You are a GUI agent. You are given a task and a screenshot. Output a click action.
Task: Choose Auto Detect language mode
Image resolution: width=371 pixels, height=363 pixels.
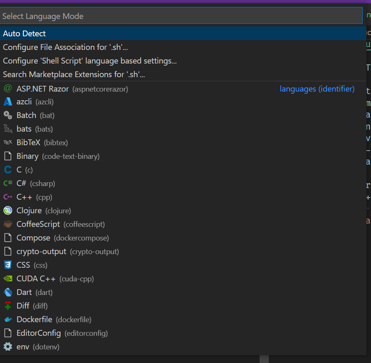click(25, 33)
